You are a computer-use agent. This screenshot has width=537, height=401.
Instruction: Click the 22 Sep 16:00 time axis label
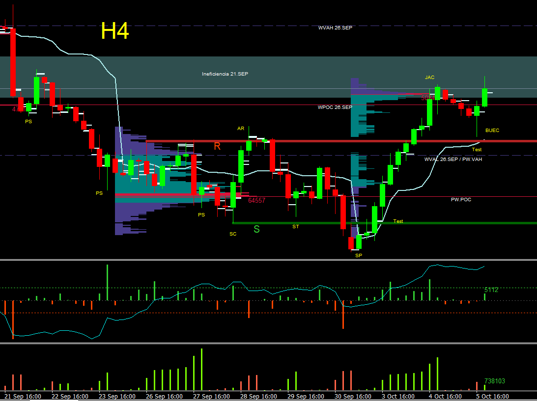coord(70,396)
